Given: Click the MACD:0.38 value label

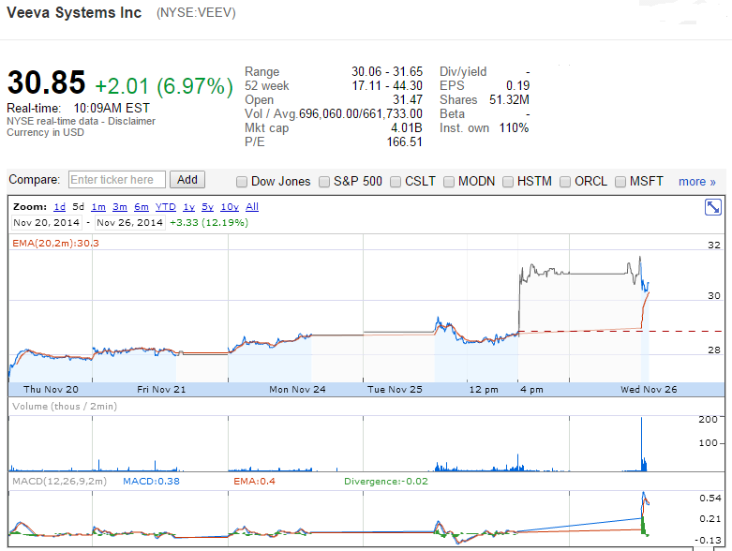Looking at the screenshot, I should (151, 481).
